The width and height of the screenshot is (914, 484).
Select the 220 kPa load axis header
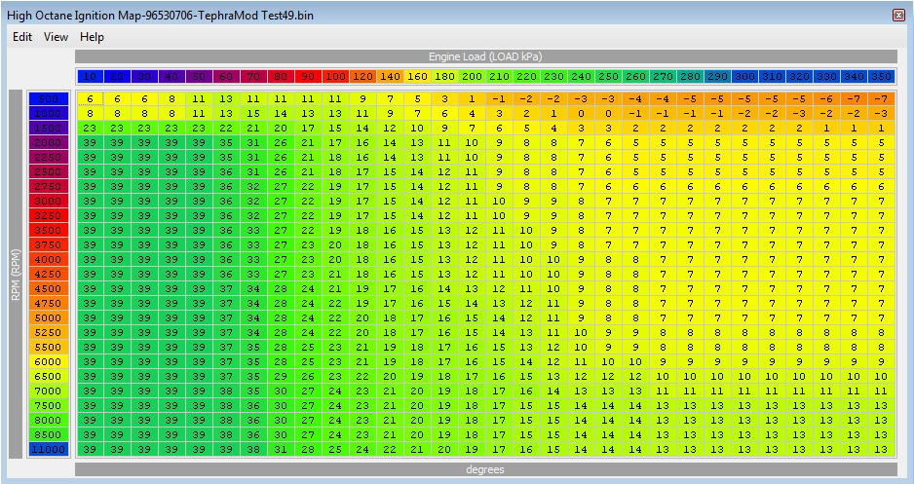coord(526,76)
